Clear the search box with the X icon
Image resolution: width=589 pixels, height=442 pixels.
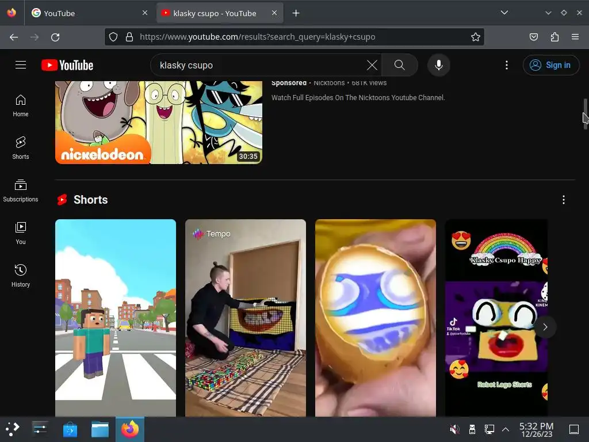(x=372, y=65)
